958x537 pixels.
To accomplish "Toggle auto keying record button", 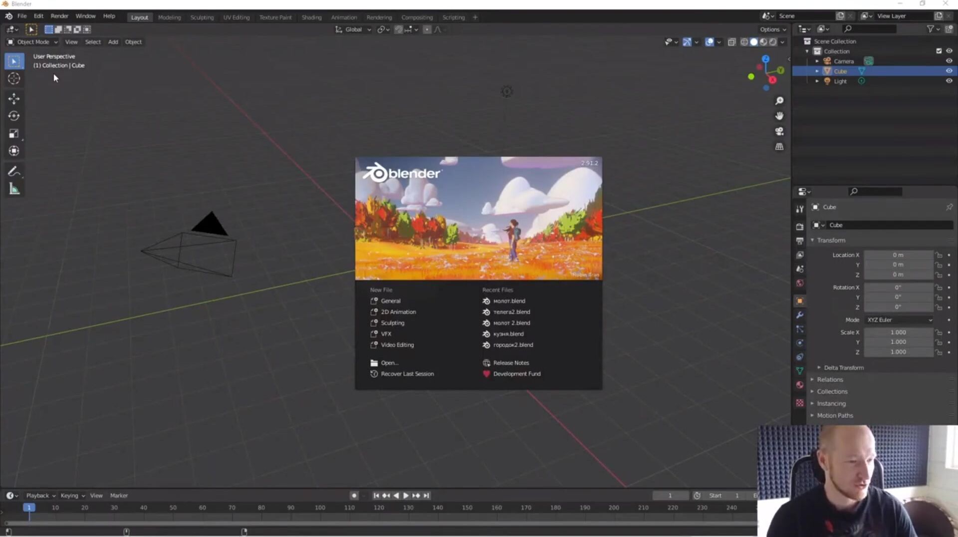I will pyautogui.click(x=354, y=496).
